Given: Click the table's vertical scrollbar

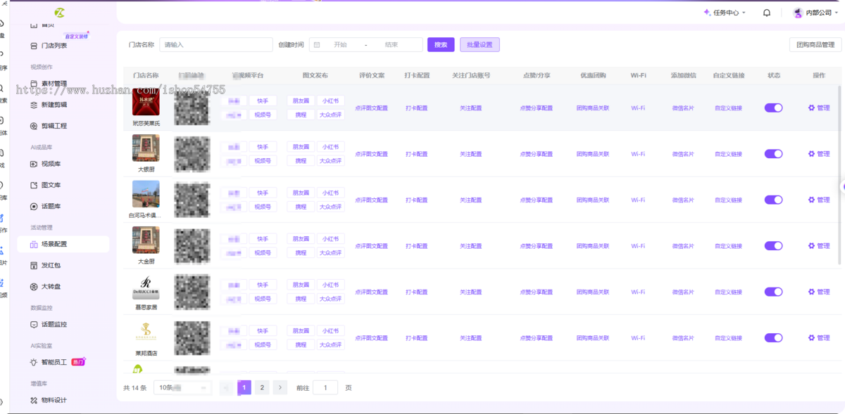Looking at the screenshot, I should pos(839,176).
